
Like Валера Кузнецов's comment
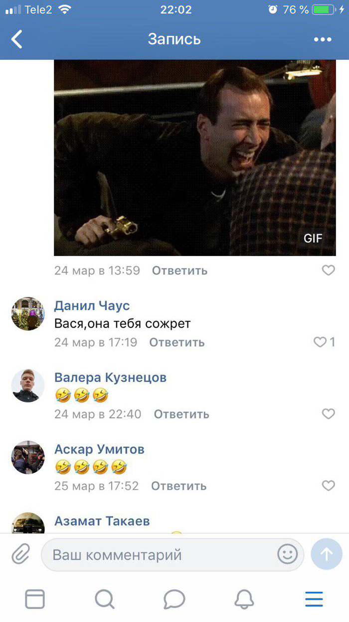[x=328, y=414]
